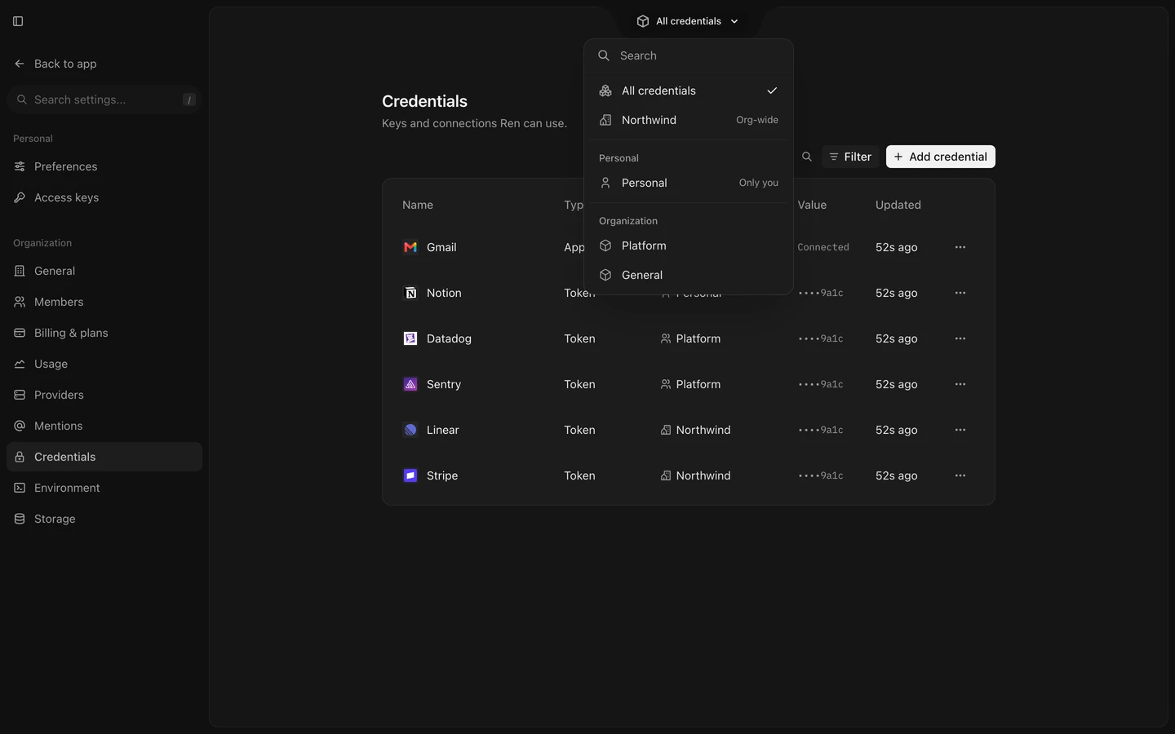Image resolution: width=1175 pixels, height=734 pixels.
Task: Open Mentions settings page
Action: [104, 426]
